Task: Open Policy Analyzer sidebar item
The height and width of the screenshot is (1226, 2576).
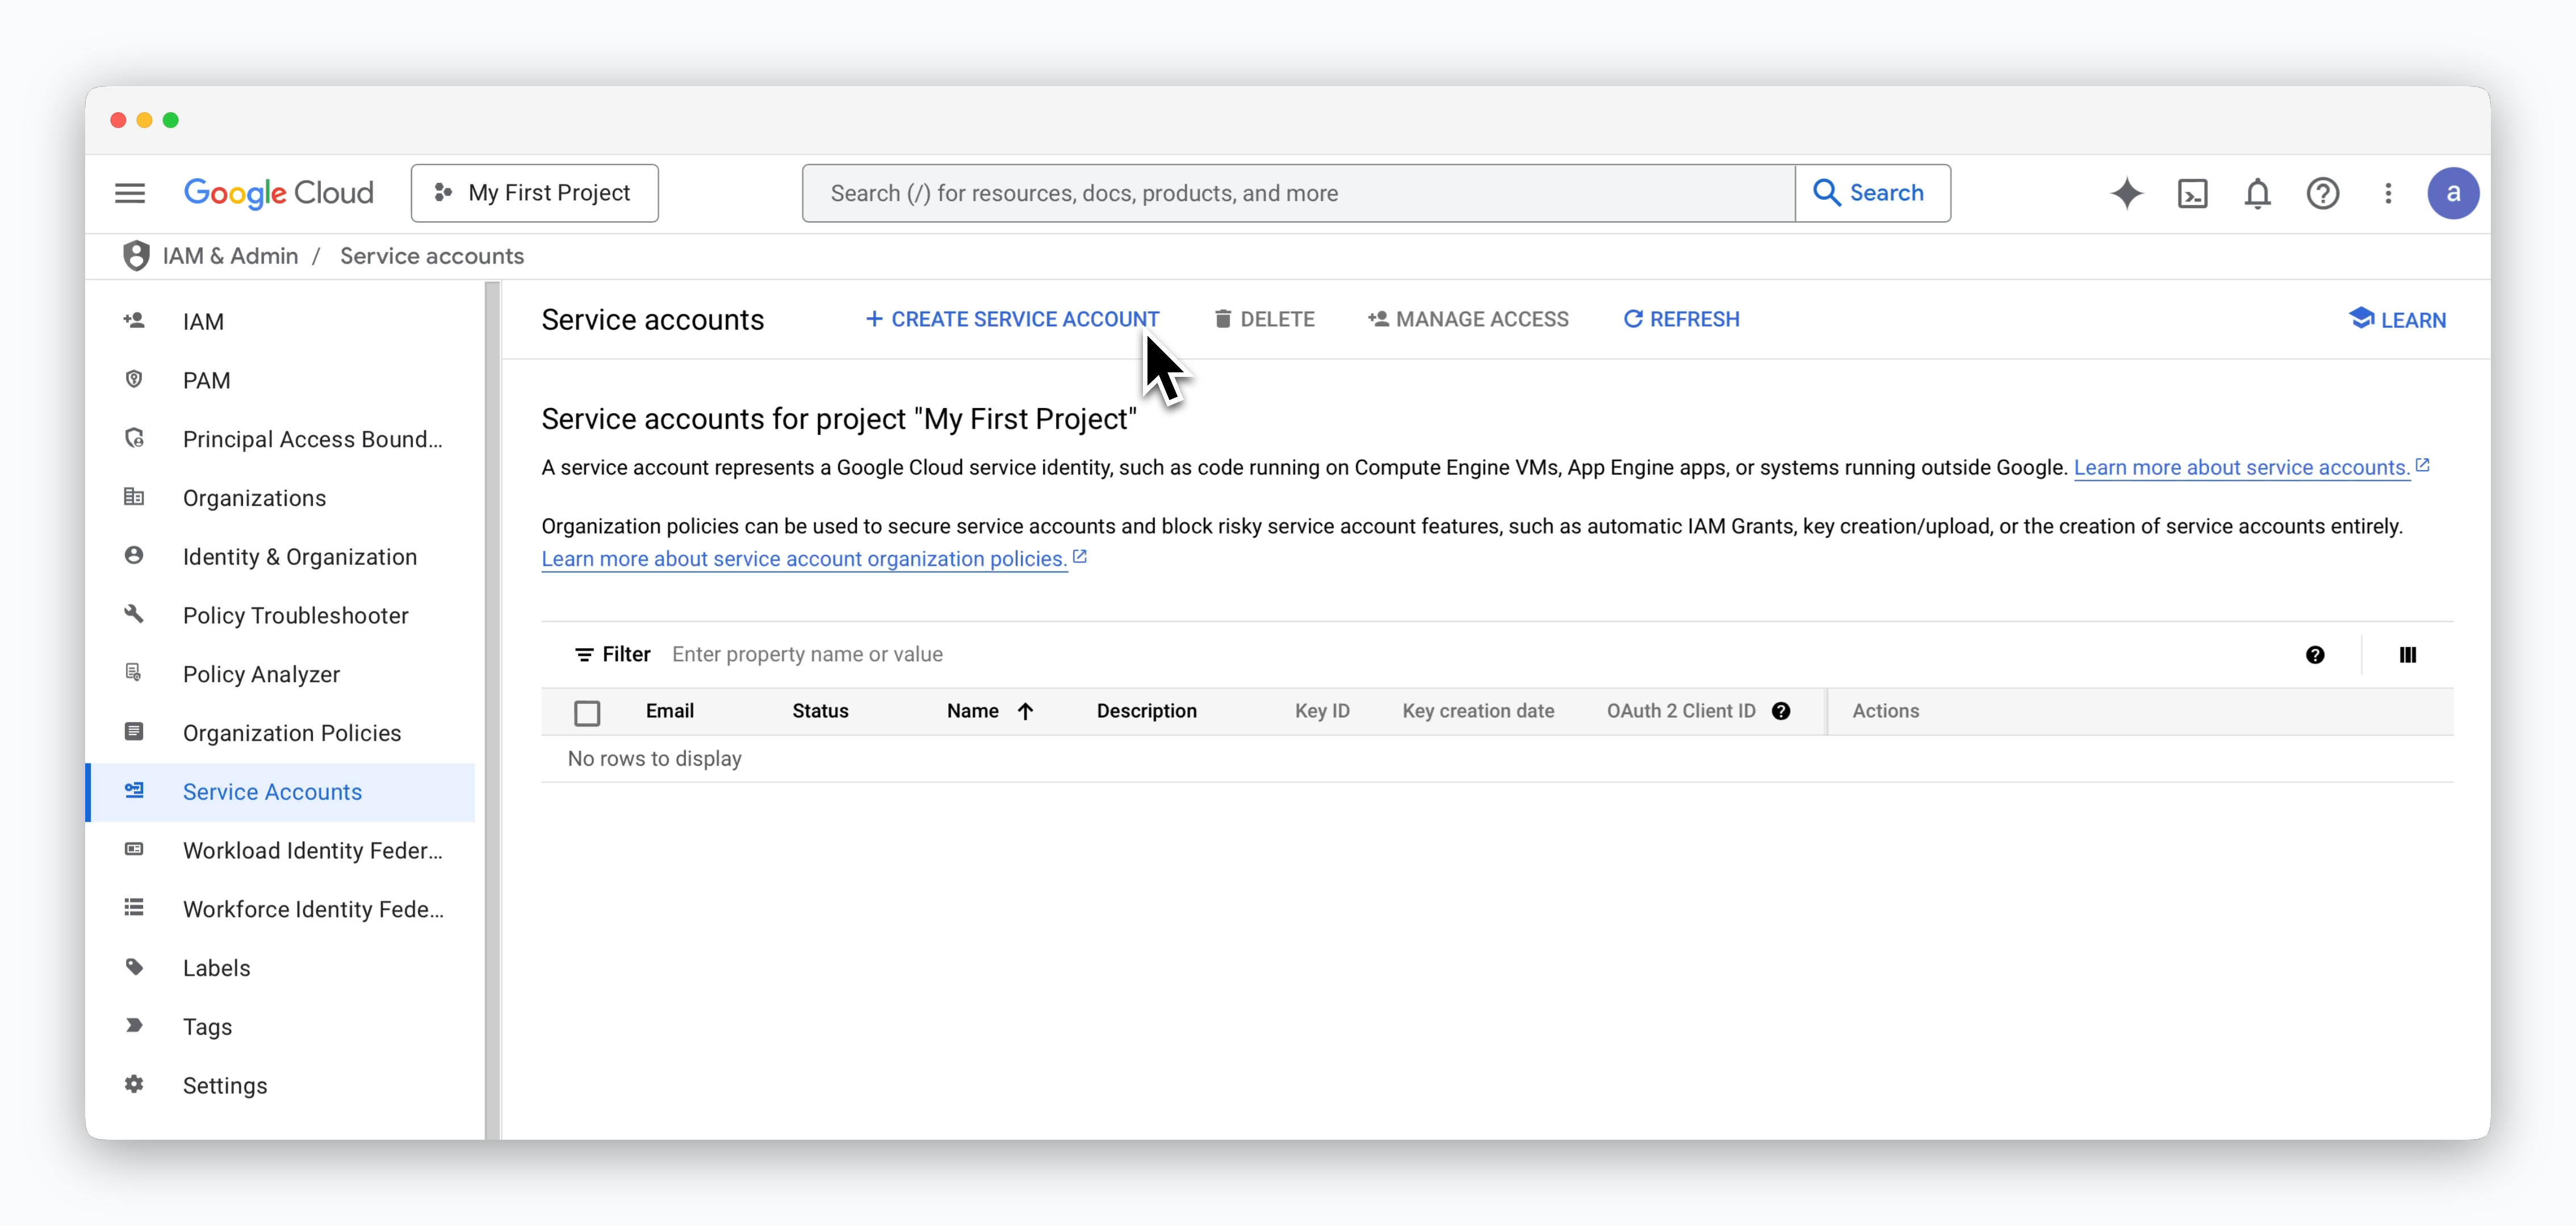Action: (280, 674)
